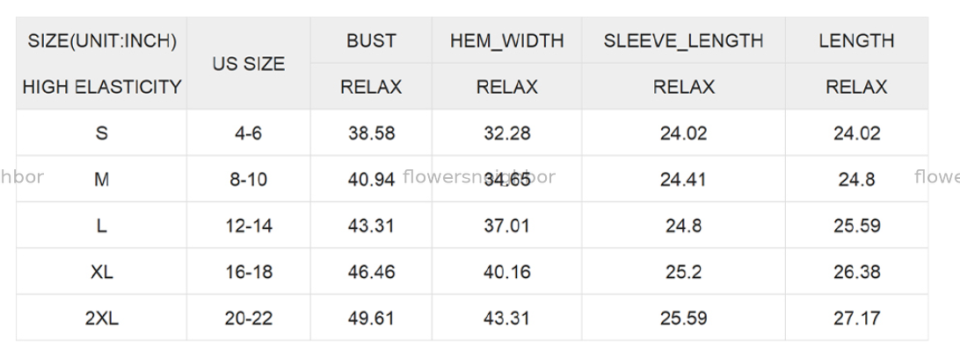The image size is (960, 357).
Task: Click the SIZE(UNIT:INCH) header cell
Action: coord(102,40)
